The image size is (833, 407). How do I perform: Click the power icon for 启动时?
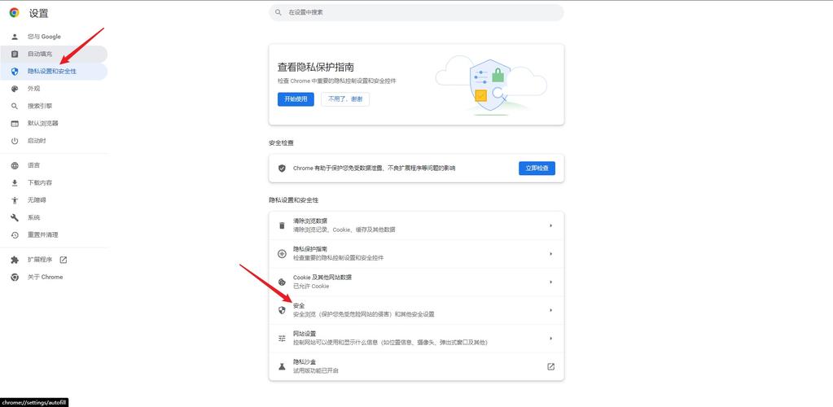tap(15, 141)
